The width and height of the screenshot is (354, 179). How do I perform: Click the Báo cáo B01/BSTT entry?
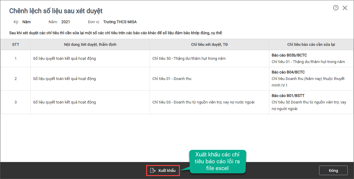288,95
